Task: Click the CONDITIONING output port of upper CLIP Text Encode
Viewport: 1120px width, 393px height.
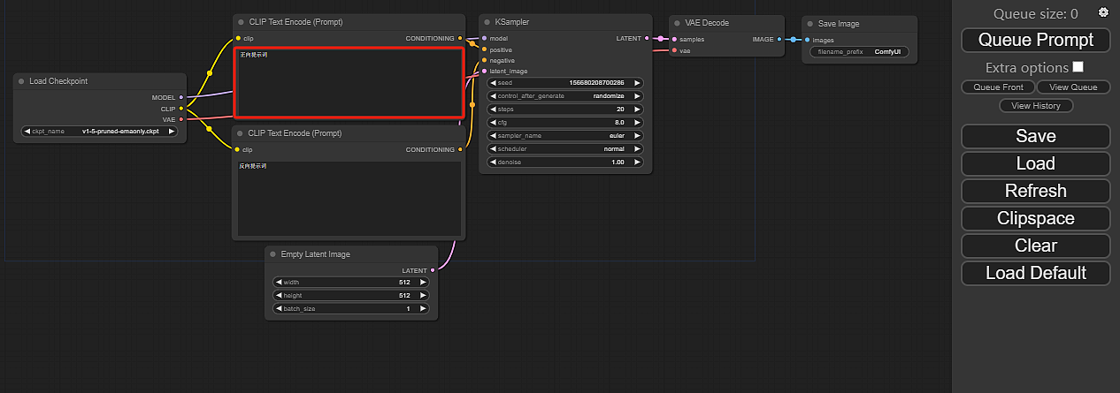Action: coord(460,39)
